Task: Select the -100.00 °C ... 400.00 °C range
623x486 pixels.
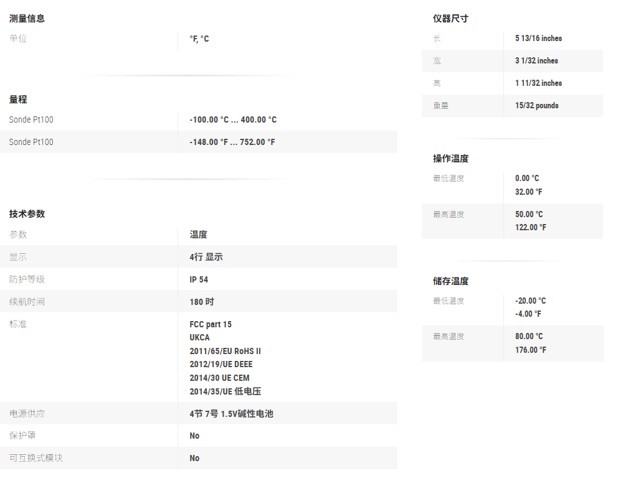Action: pyautogui.click(x=233, y=119)
